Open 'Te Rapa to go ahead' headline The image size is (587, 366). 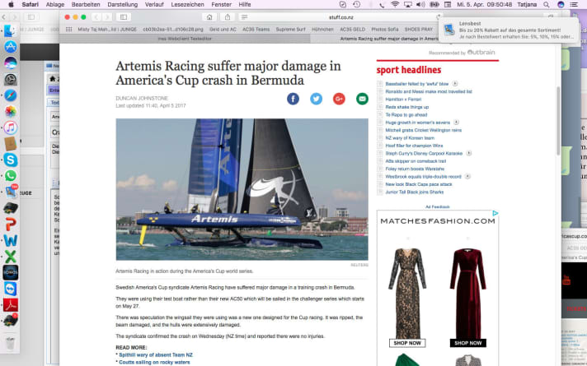point(406,114)
